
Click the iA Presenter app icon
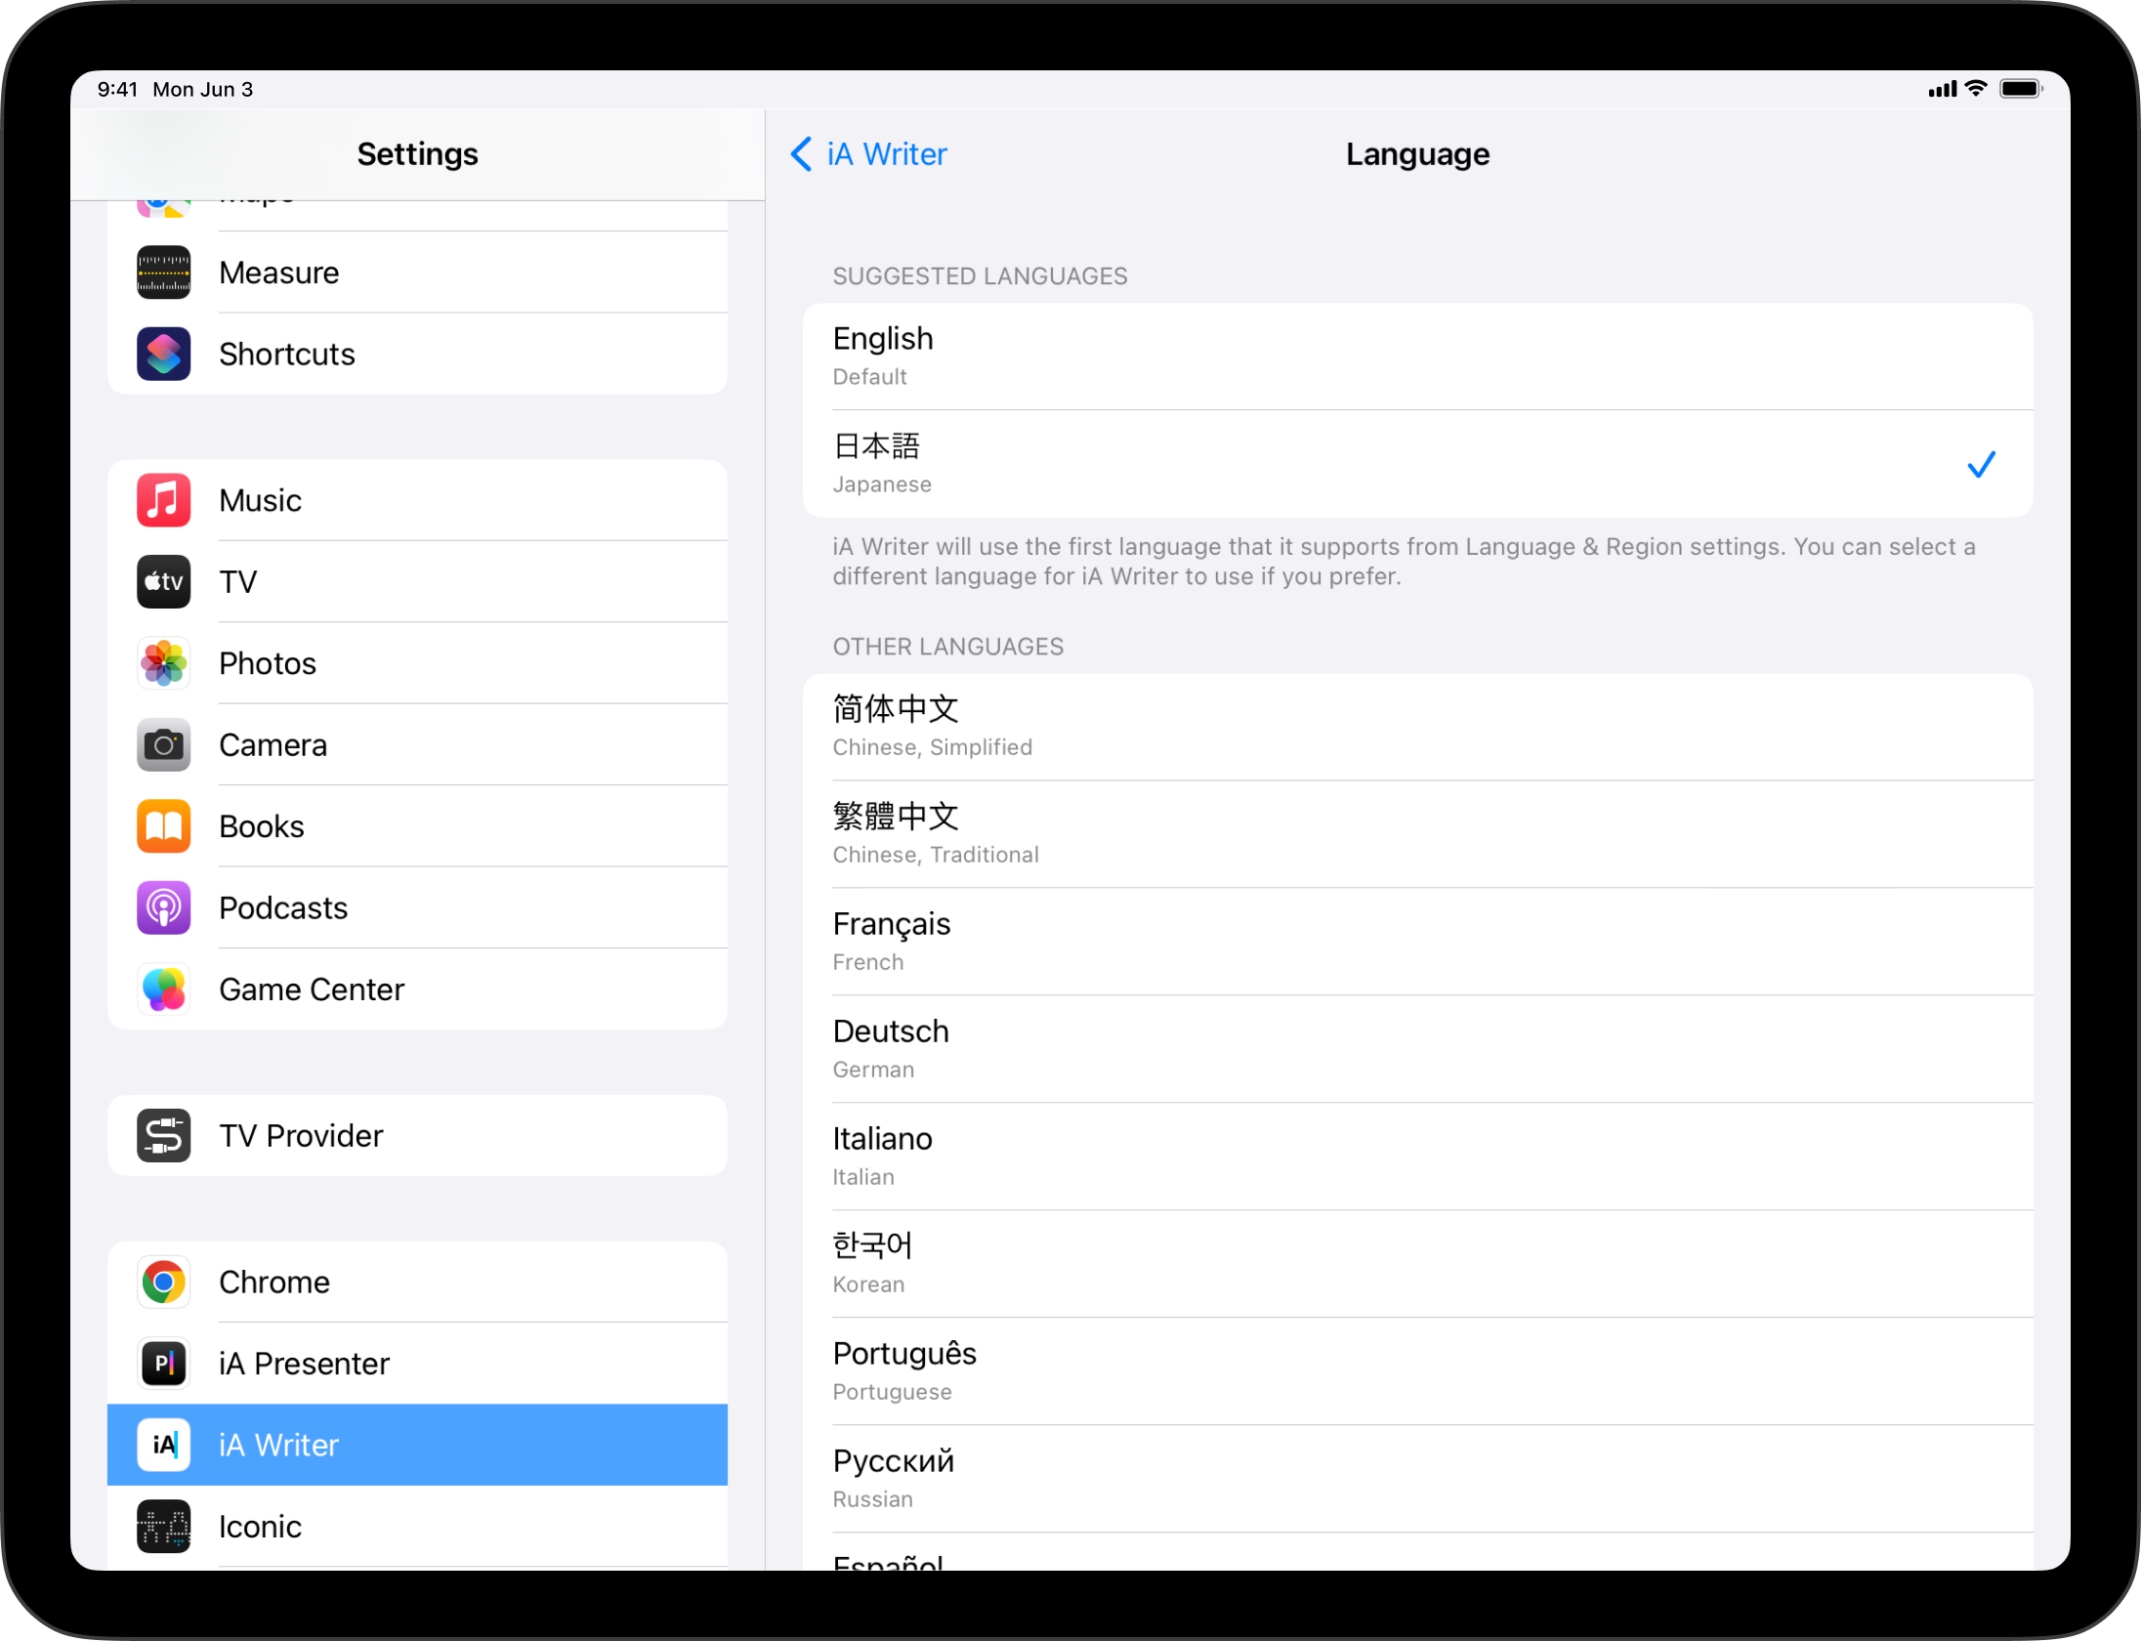[x=163, y=1364]
